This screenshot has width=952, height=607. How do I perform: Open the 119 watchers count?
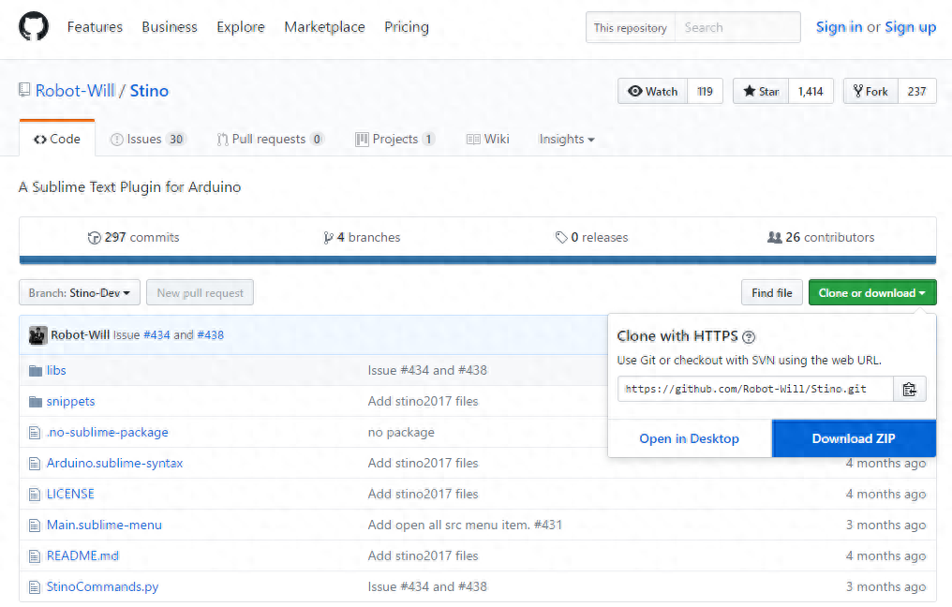tap(705, 91)
